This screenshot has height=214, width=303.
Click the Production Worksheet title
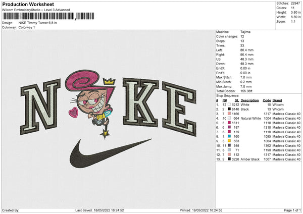(x=28, y=4)
